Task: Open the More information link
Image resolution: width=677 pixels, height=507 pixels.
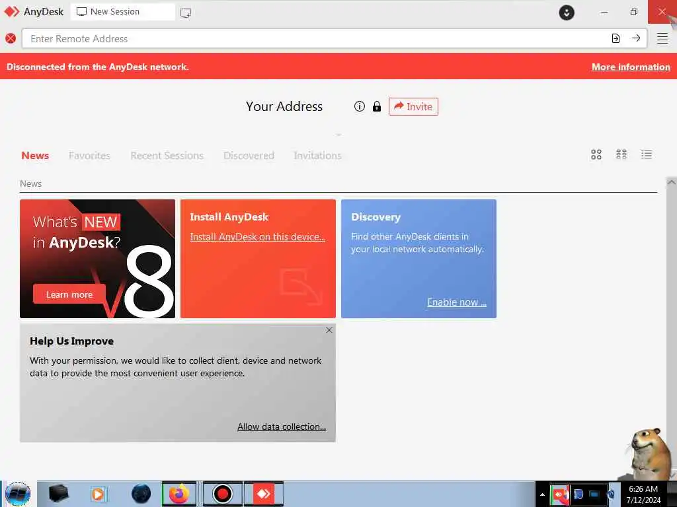Action: click(631, 67)
